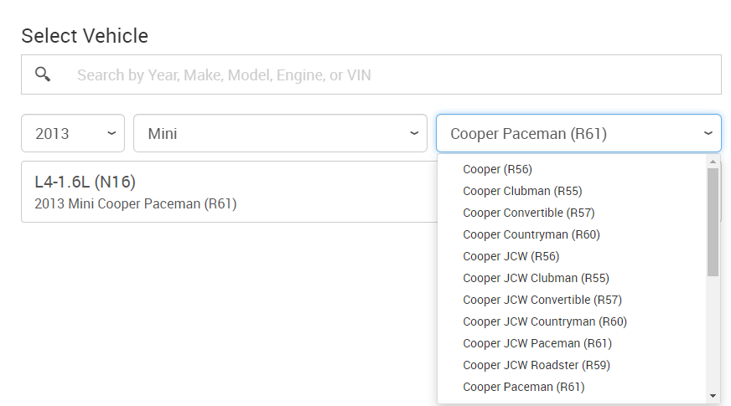The width and height of the screenshot is (731, 406).
Task: Select Cooper JCW Paceman (R61)
Action: pos(537,343)
